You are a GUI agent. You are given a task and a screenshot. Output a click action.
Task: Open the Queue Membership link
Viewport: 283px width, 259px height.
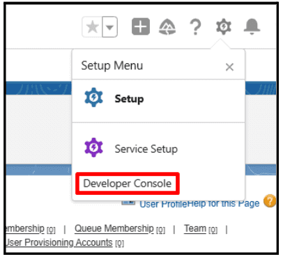click(x=114, y=228)
